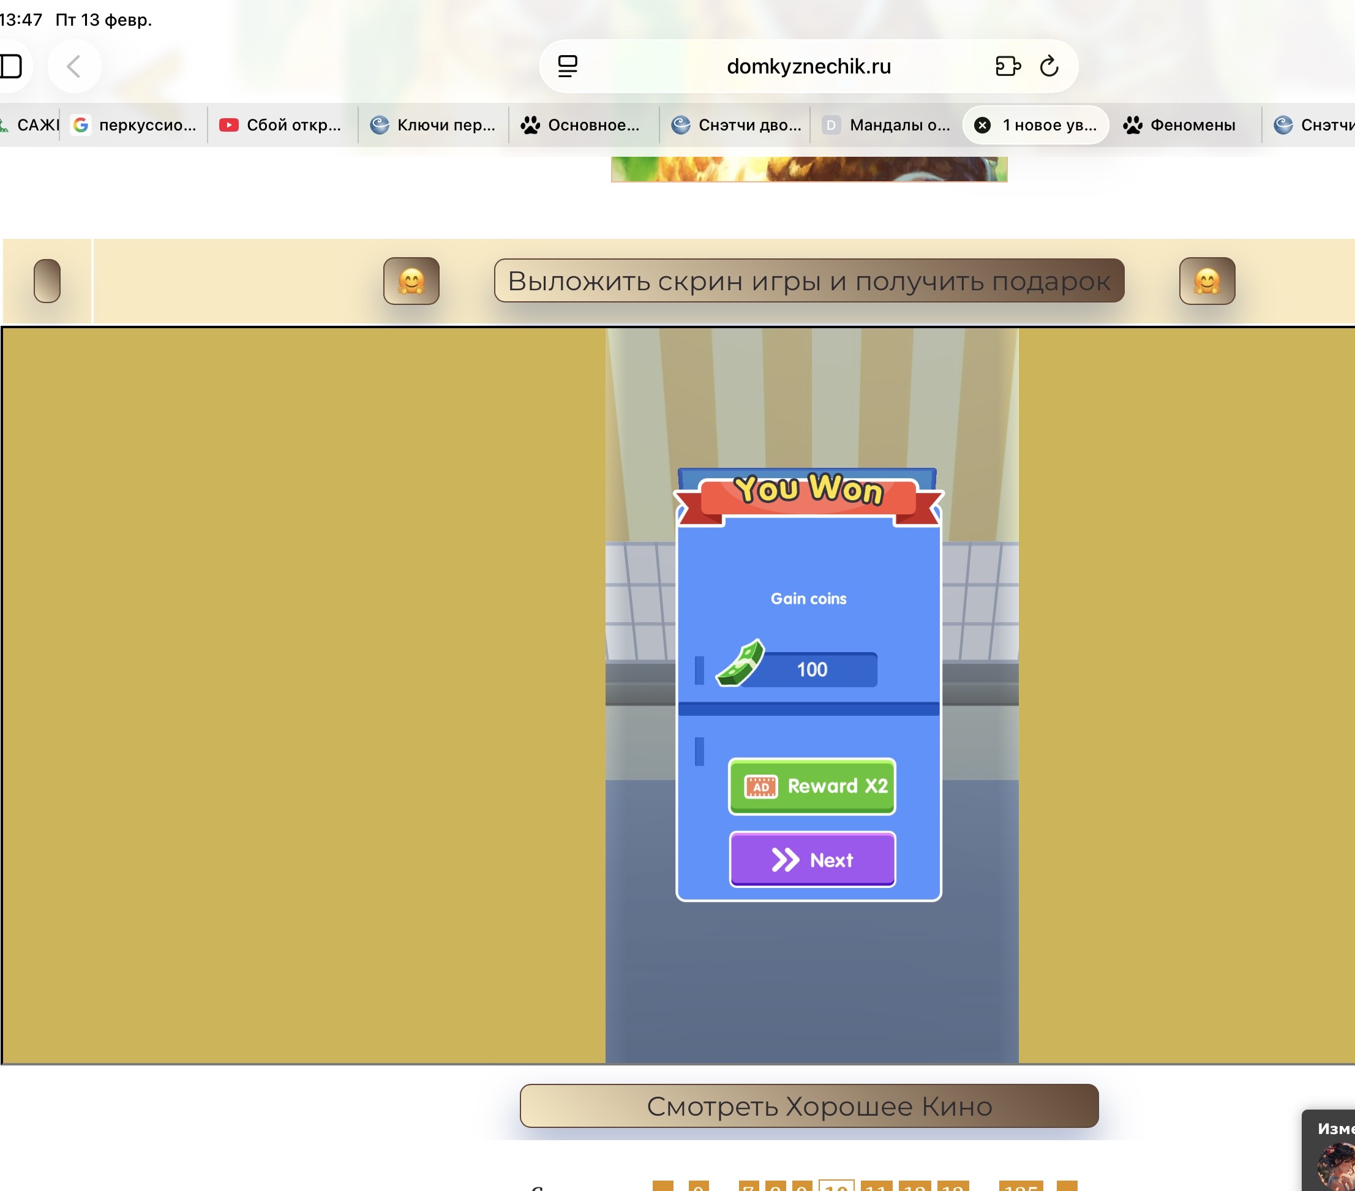Switch to the 'перкуссио...' Google tab
This screenshot has width=1355, height=1191.
tap(136, 126)
